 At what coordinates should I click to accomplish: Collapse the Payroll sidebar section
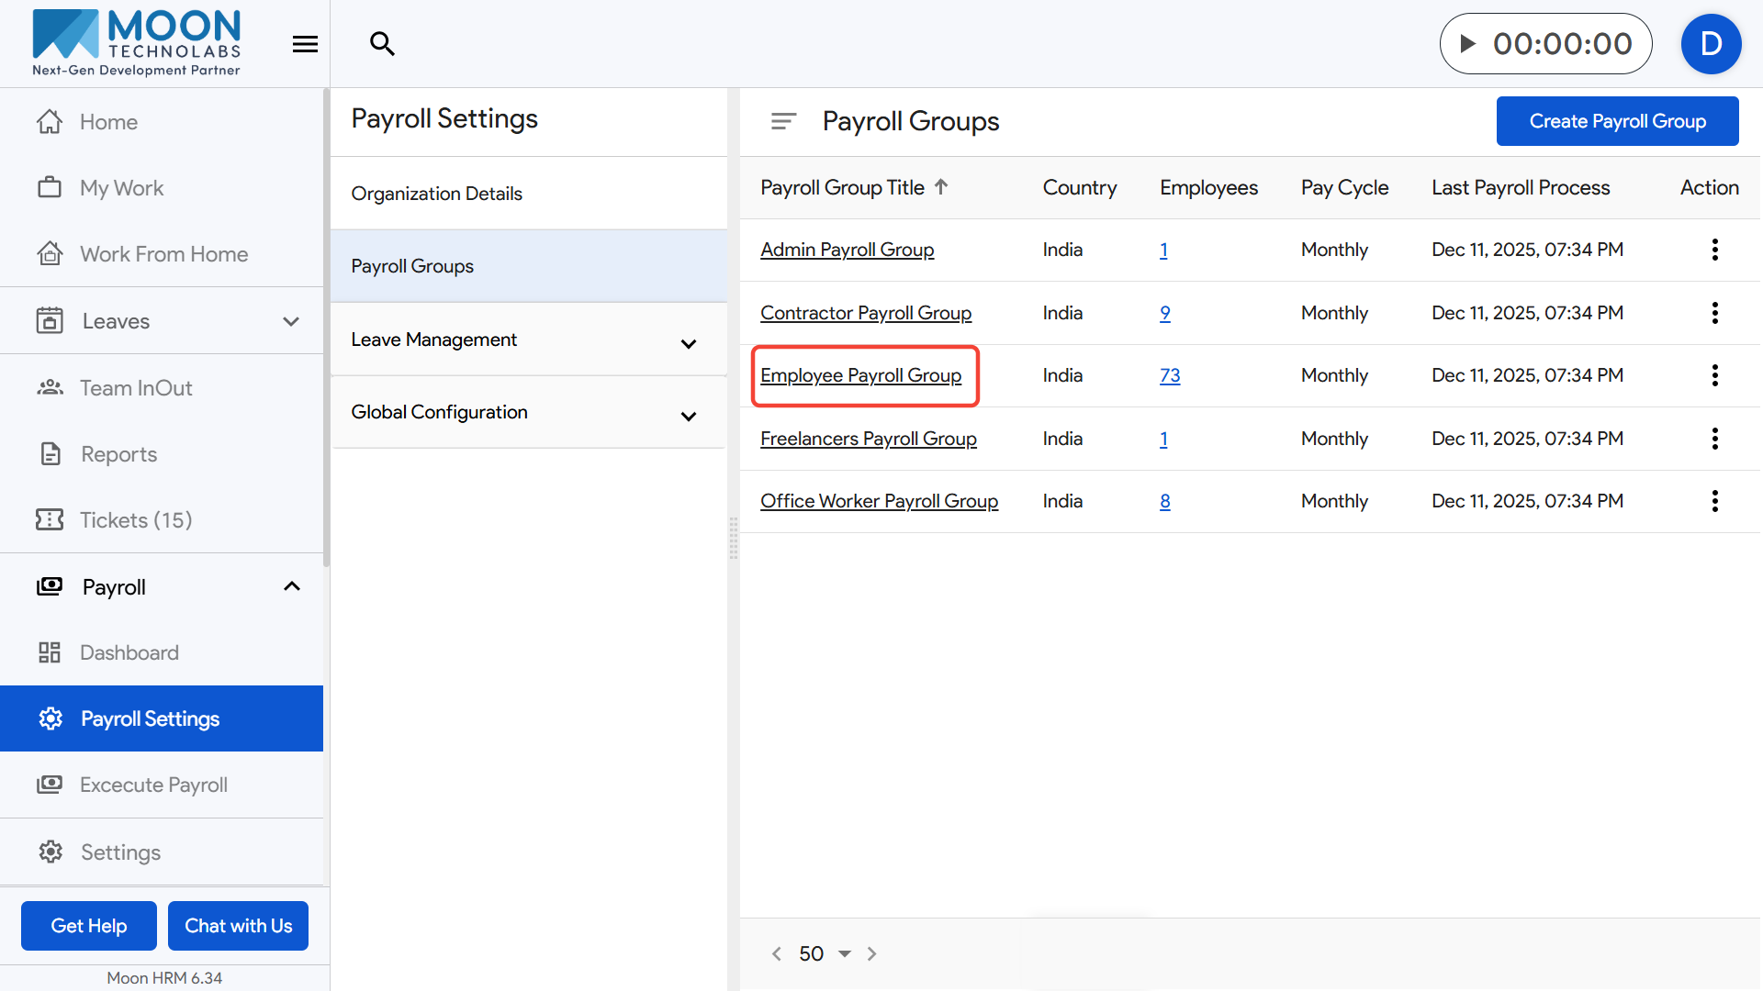(x=291, y=586)
